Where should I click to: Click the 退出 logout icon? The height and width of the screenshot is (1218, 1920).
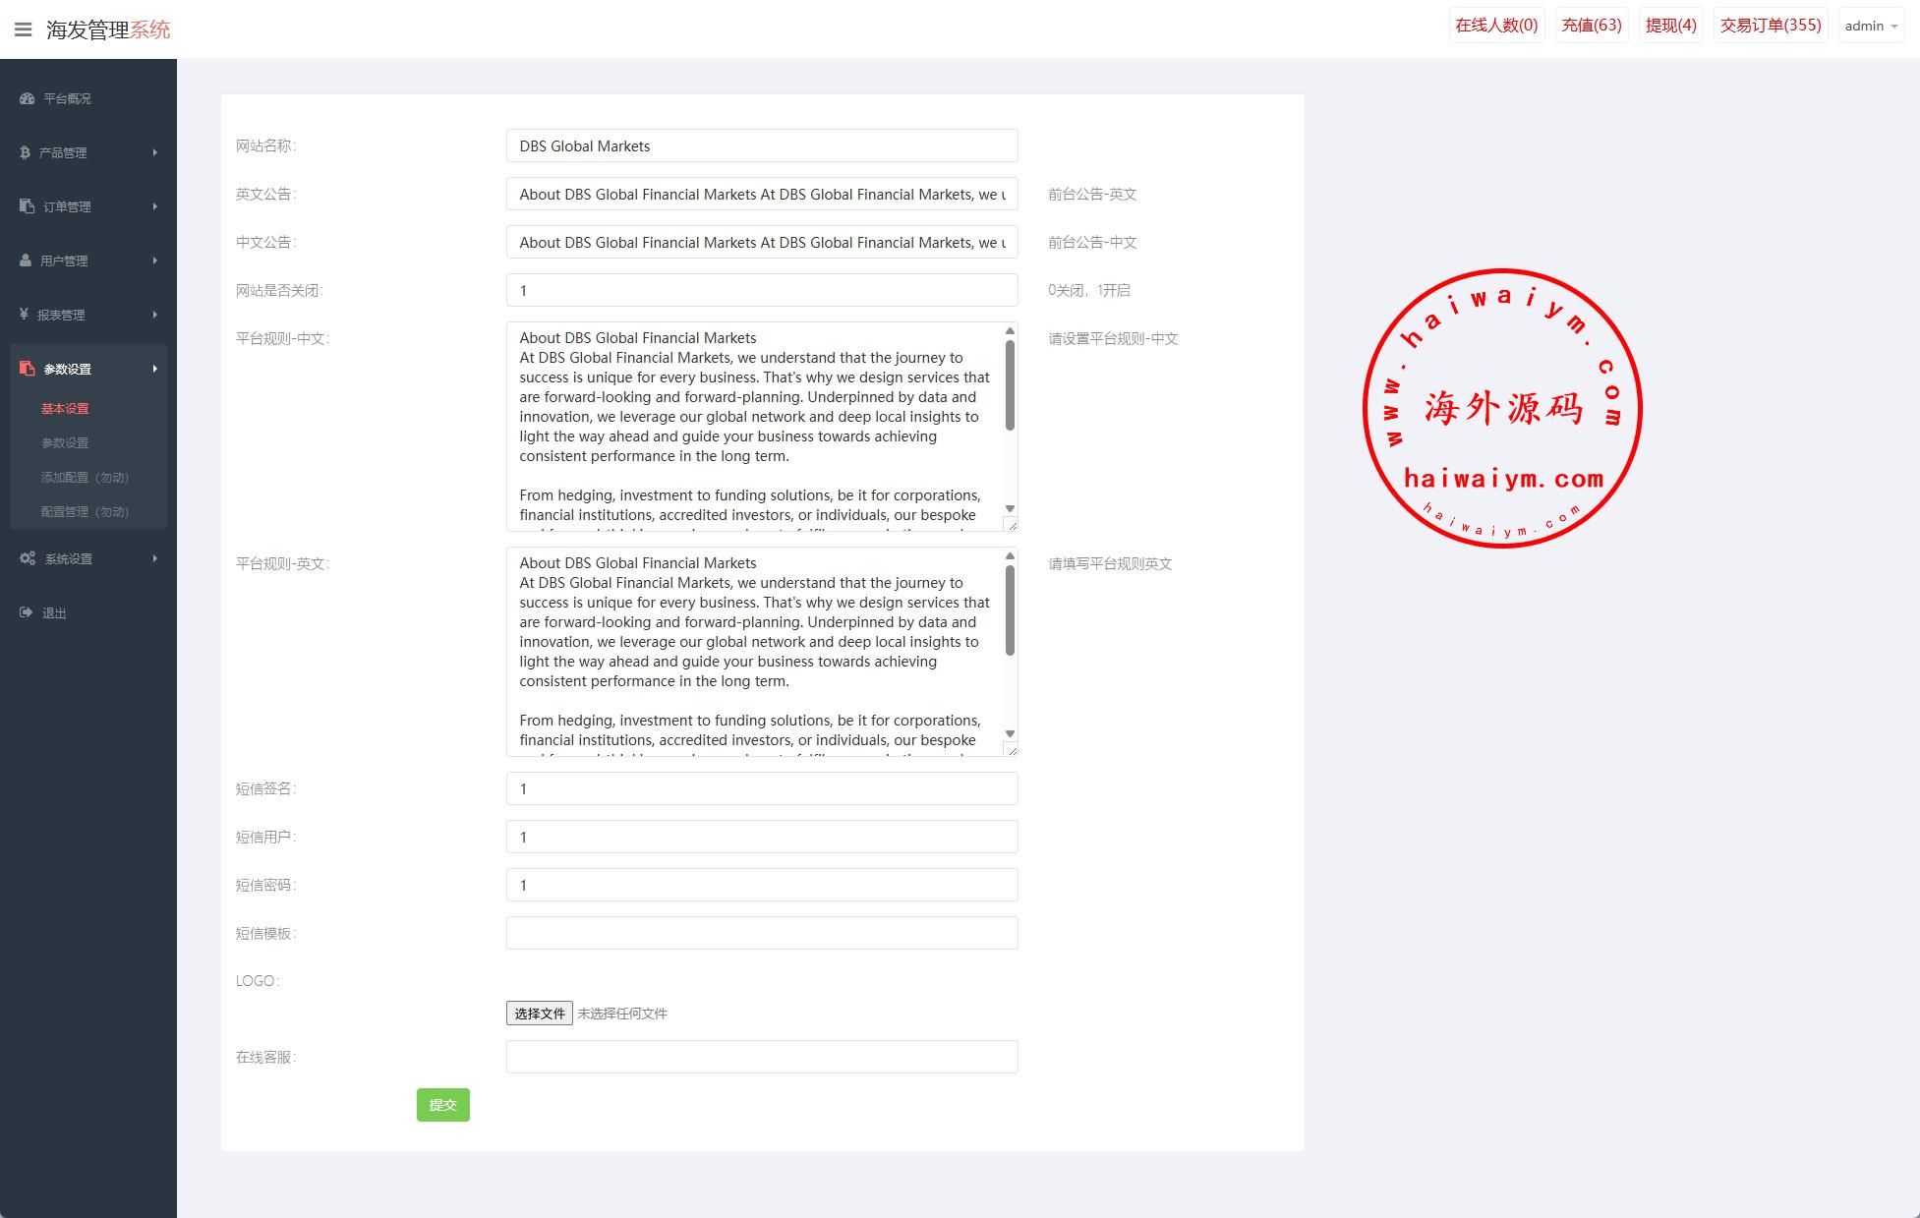27,612
